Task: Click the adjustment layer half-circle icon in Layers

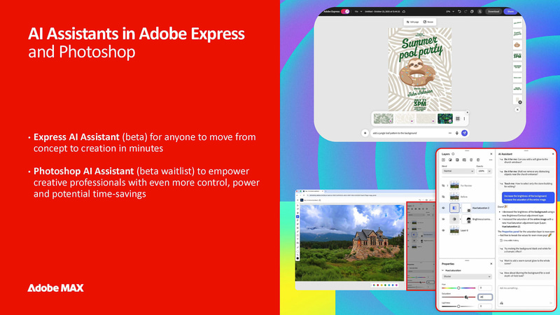Action: pyautogui.click(x=450, y=160)
